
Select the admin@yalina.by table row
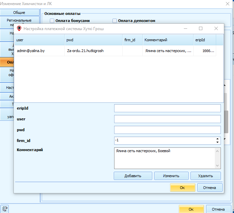click(39, 51)
